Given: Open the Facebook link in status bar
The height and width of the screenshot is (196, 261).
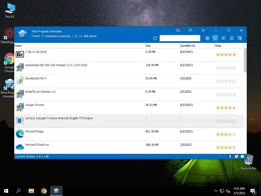Looking at the screenshot, I should [230, 156].
